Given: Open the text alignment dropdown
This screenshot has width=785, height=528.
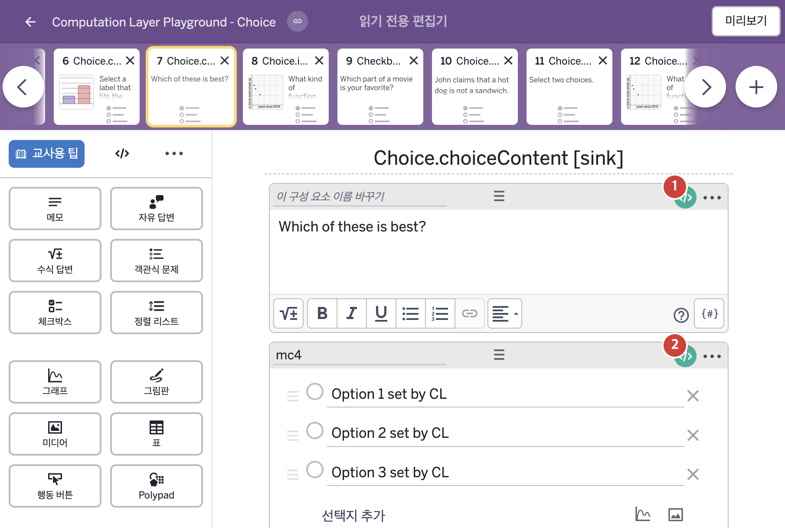Looking at the screenshot, I should pos(505,313).
